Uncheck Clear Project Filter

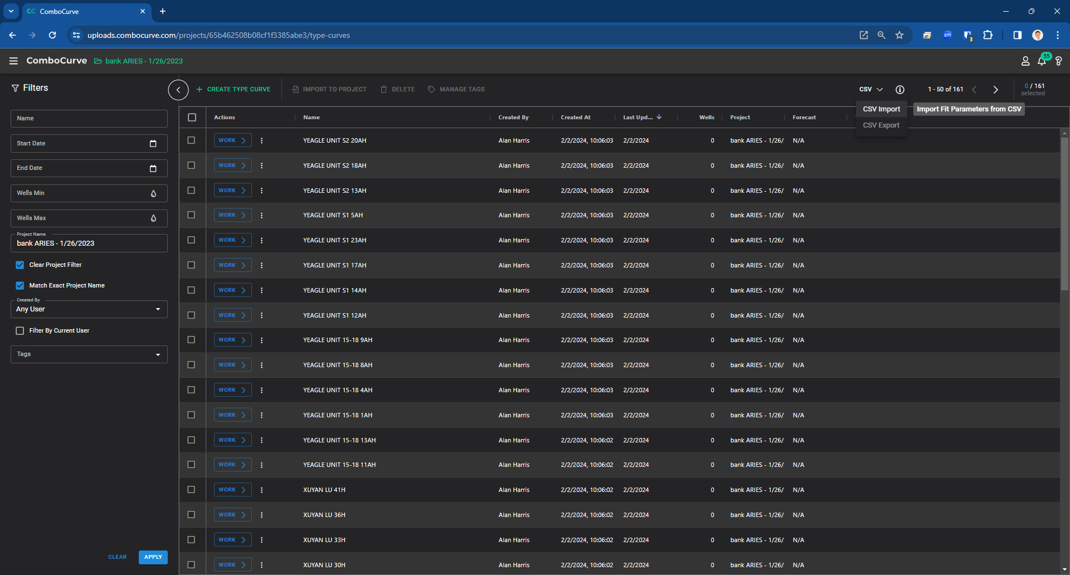point(20,265)
